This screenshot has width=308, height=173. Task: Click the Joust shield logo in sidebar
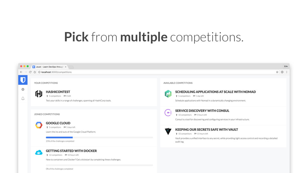coord(23,80)
